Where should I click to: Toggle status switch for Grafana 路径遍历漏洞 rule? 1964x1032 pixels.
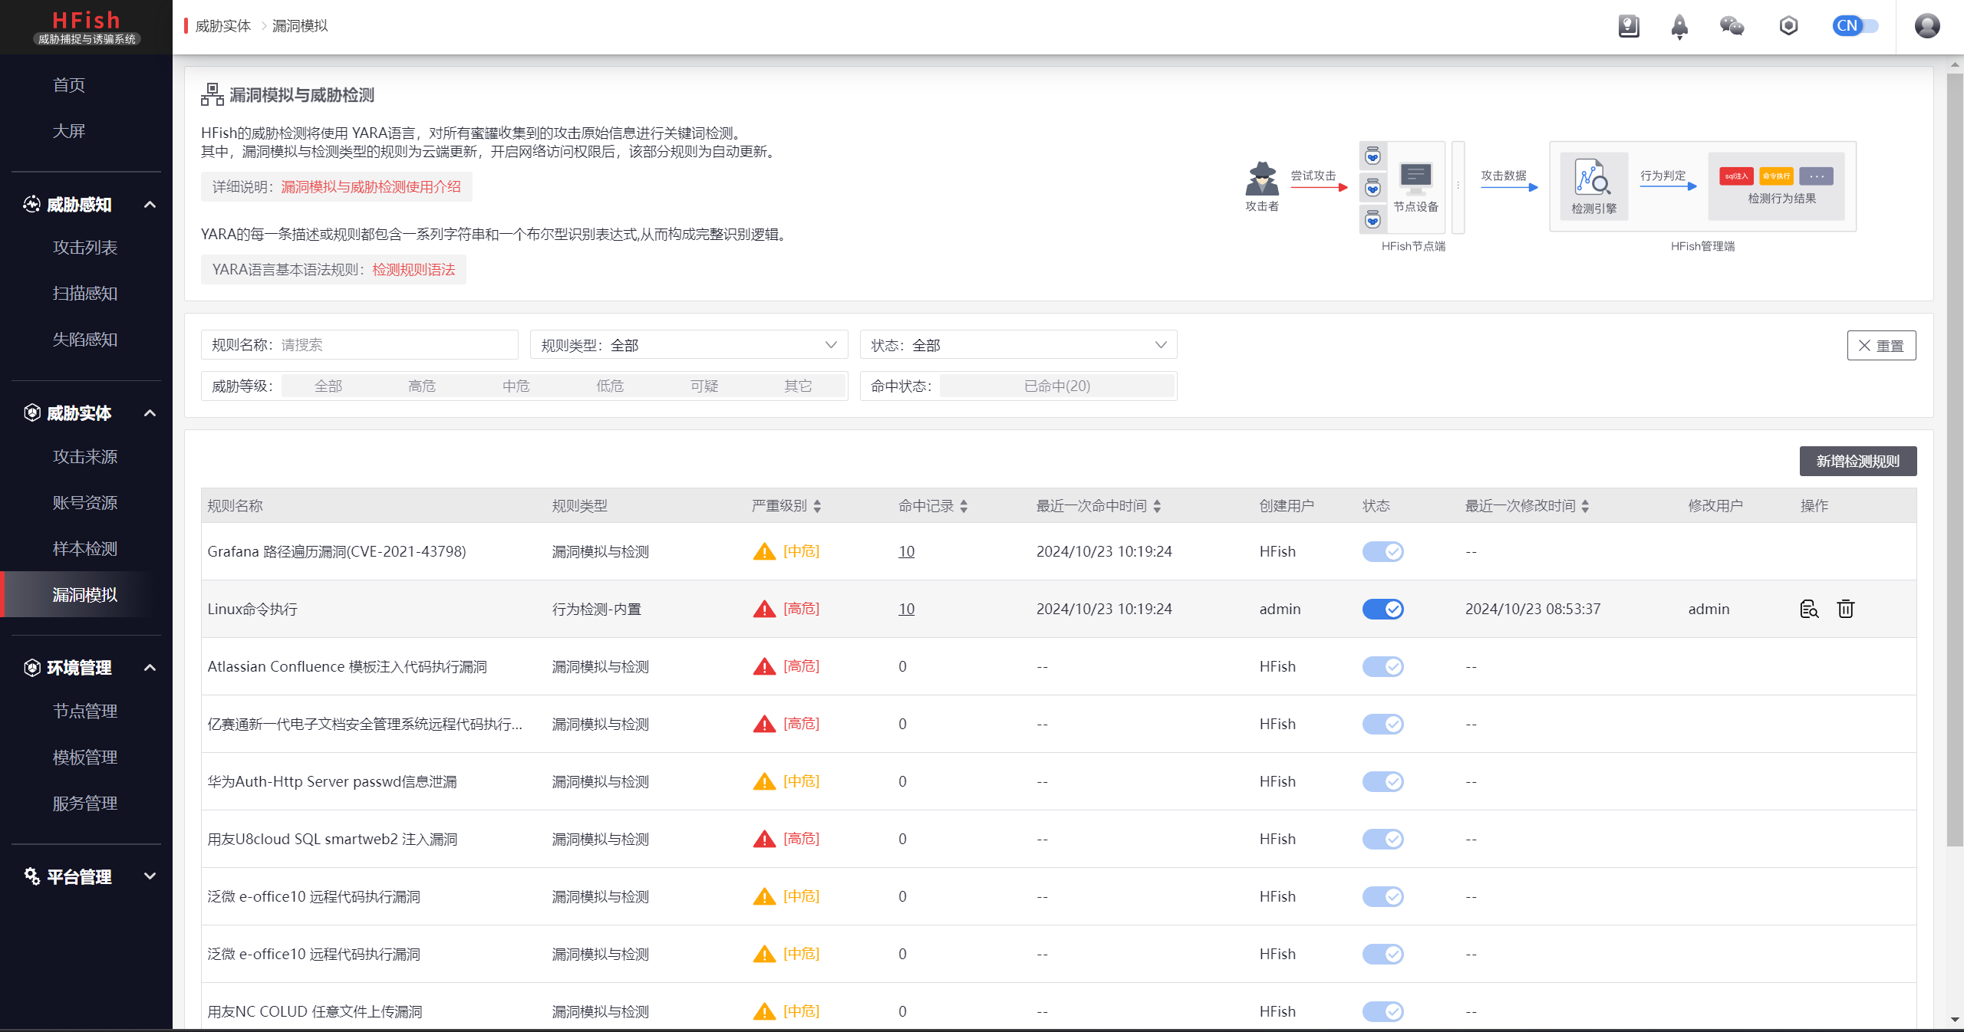pos(1382,551)
